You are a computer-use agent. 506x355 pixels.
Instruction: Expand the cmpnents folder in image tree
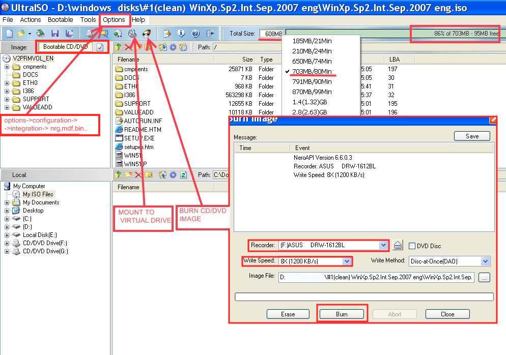7,67
